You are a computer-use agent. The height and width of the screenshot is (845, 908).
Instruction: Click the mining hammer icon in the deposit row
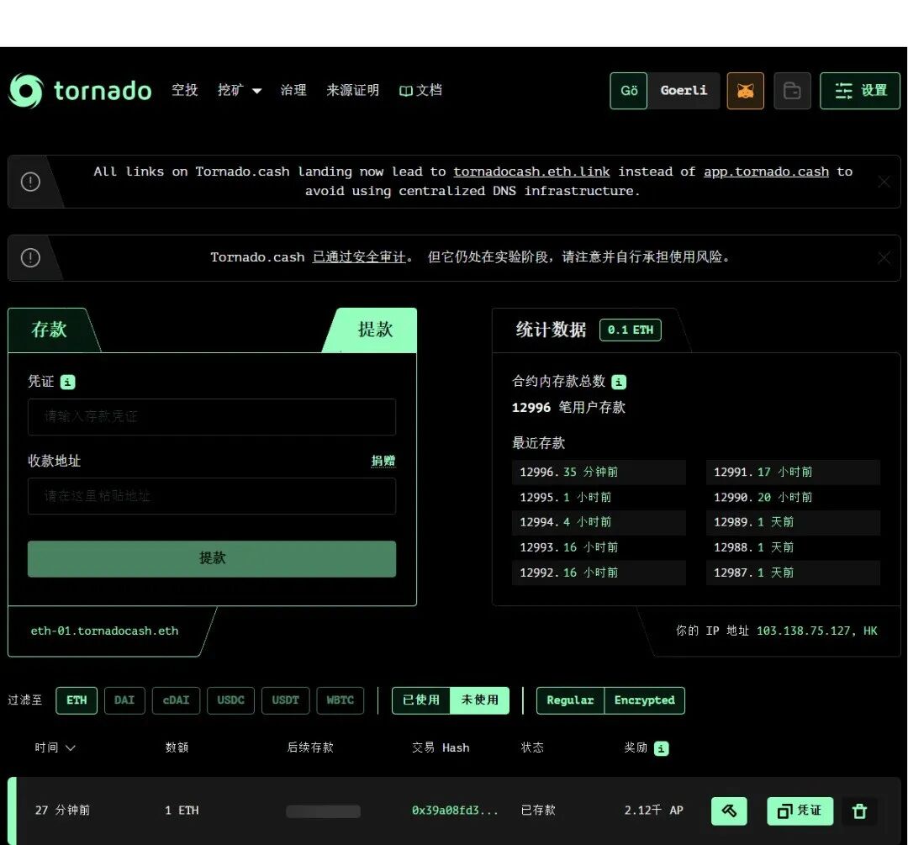tap(729, 811)
